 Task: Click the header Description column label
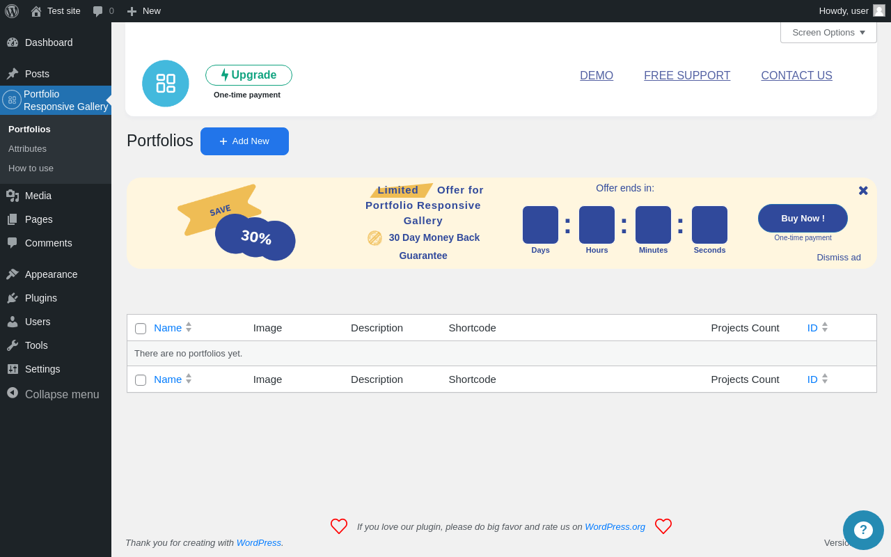pyautogui.click(x=377, y=328)
